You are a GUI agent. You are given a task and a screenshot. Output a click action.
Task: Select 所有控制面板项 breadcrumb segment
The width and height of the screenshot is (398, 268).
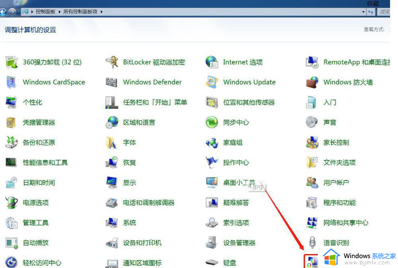point(80,12)
